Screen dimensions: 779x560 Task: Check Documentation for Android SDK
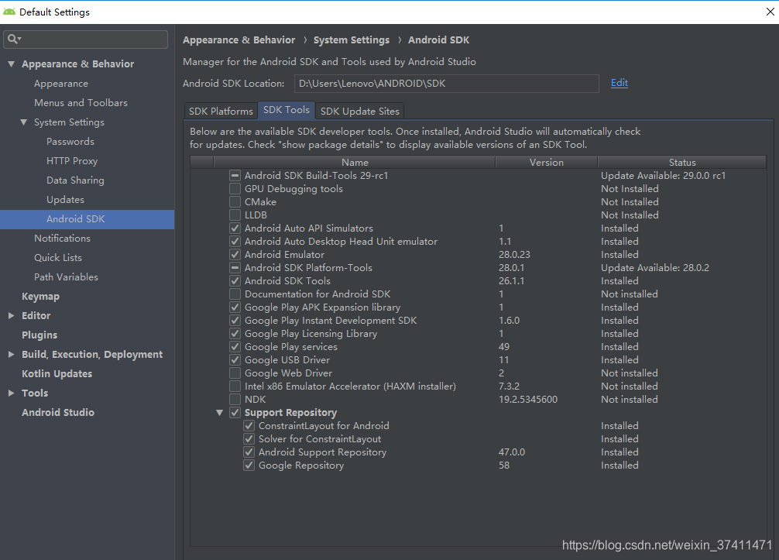pos(235,294)
